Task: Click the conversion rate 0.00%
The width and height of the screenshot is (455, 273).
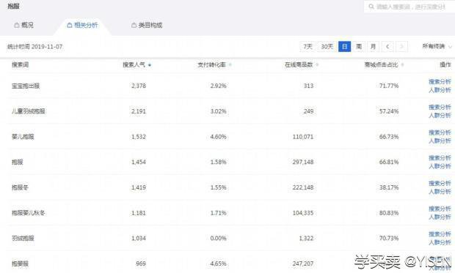Action: tap(218, 239)
